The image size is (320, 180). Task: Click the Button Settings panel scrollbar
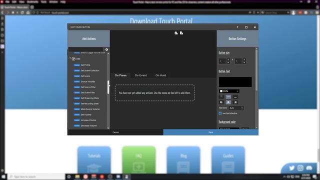coord(256,69)
